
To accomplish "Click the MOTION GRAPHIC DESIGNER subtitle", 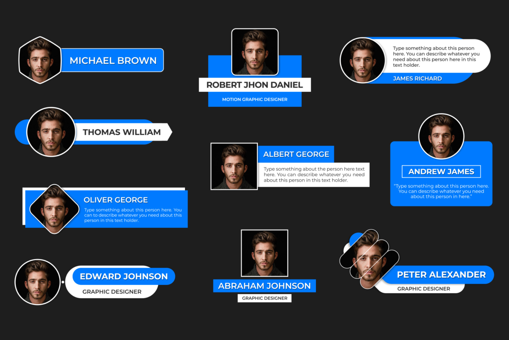I will (x=254, y=99).
